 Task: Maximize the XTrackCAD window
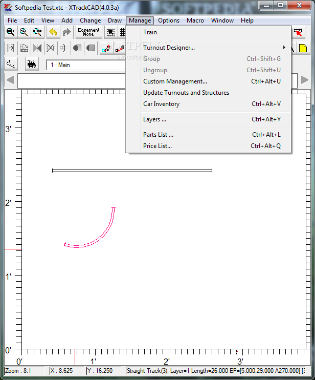coord(280,5)
